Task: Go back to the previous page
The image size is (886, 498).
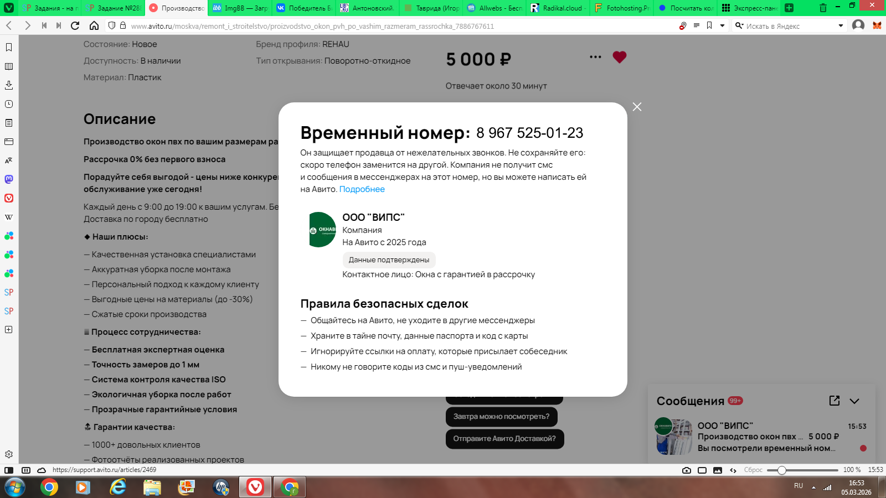Action: pyautogui.click(x=9, y=25)
